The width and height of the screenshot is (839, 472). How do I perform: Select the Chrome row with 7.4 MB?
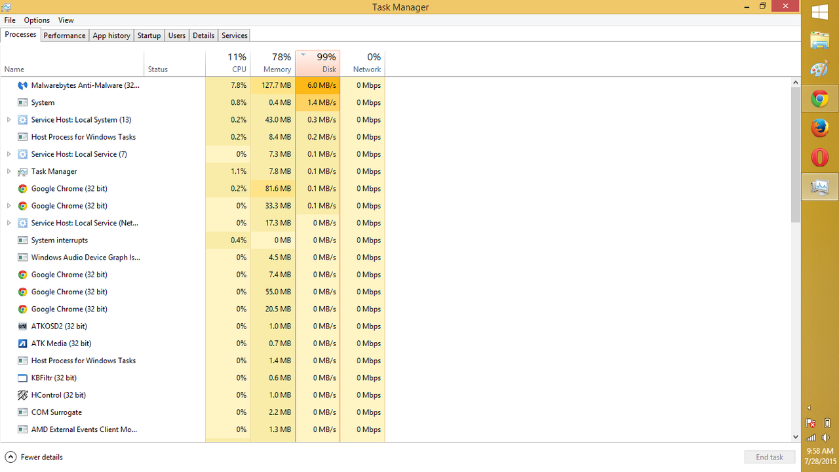[192, 275]
